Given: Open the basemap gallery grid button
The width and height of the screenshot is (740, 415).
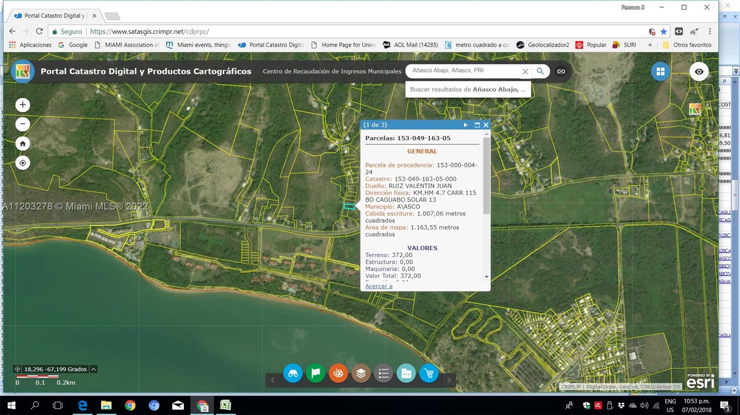Looking at the screenshot, I should 660,72.
